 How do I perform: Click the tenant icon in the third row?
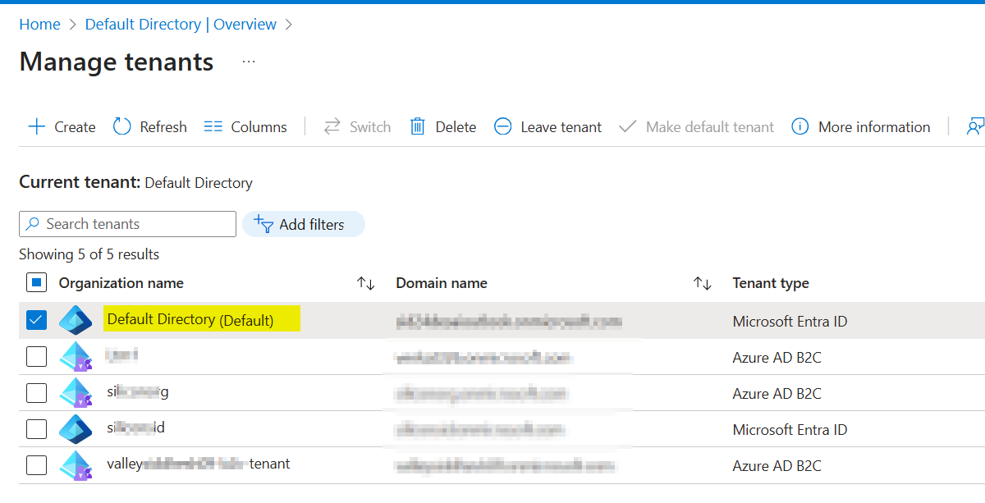76,393
